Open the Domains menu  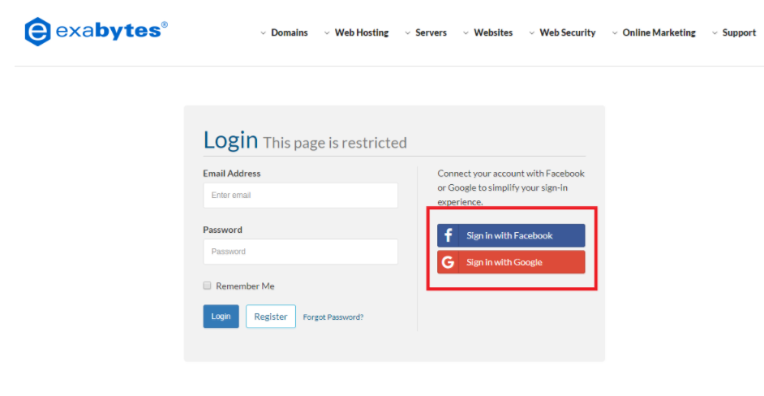290,32
